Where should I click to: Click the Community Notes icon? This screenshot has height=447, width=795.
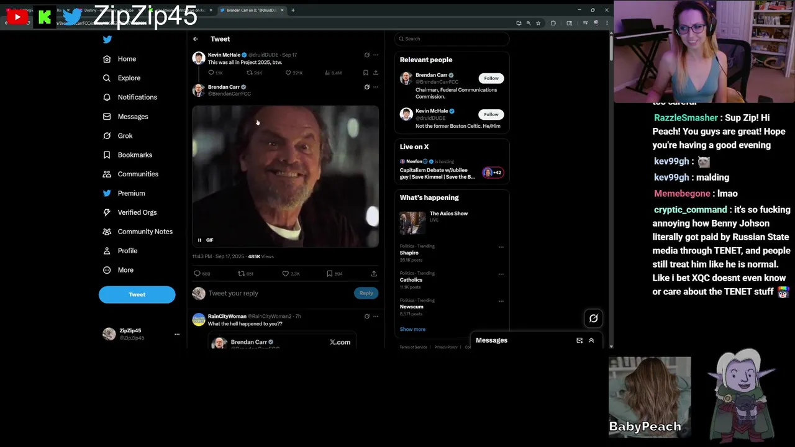(107, 232)
